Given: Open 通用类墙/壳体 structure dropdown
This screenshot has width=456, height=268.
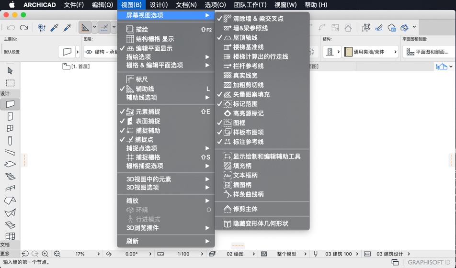Looking at the screenshot, I should click(371, 52).
